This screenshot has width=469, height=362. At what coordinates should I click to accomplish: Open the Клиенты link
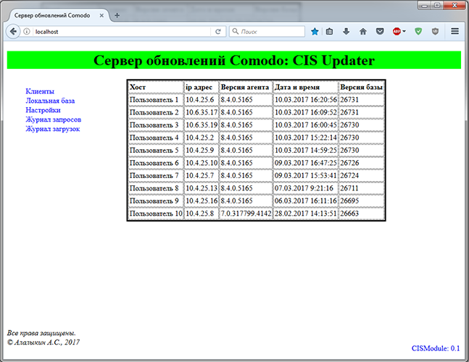pyautogui.click(x=40, y=91)
